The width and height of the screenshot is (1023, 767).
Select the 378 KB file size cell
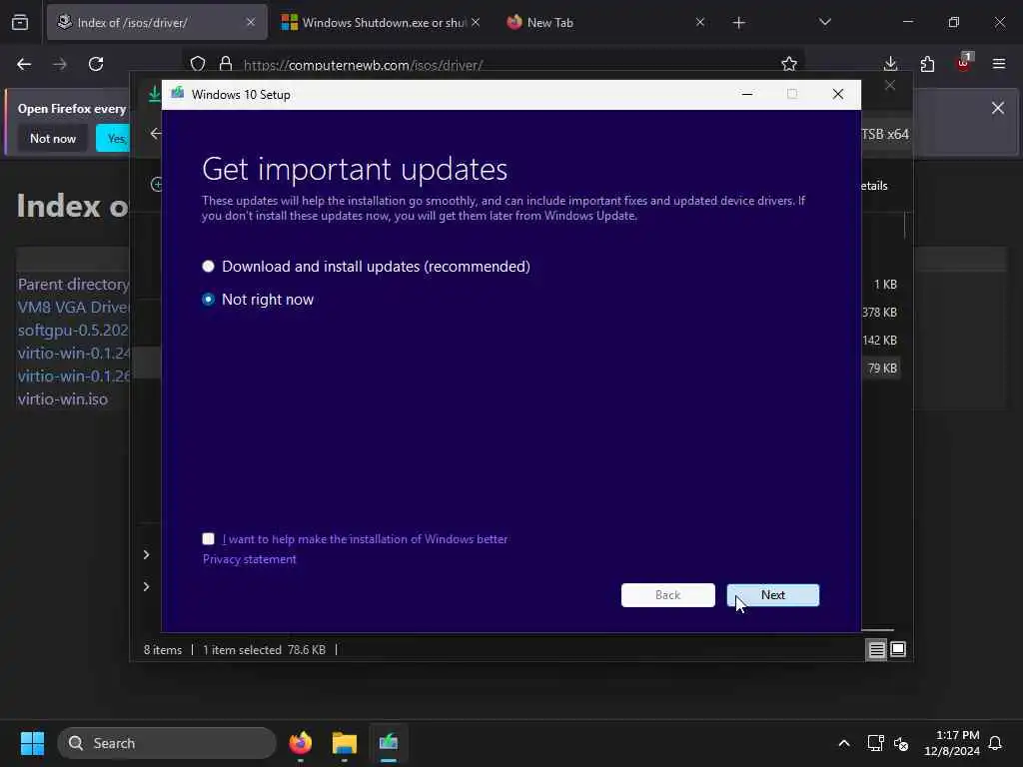(879, 313)
